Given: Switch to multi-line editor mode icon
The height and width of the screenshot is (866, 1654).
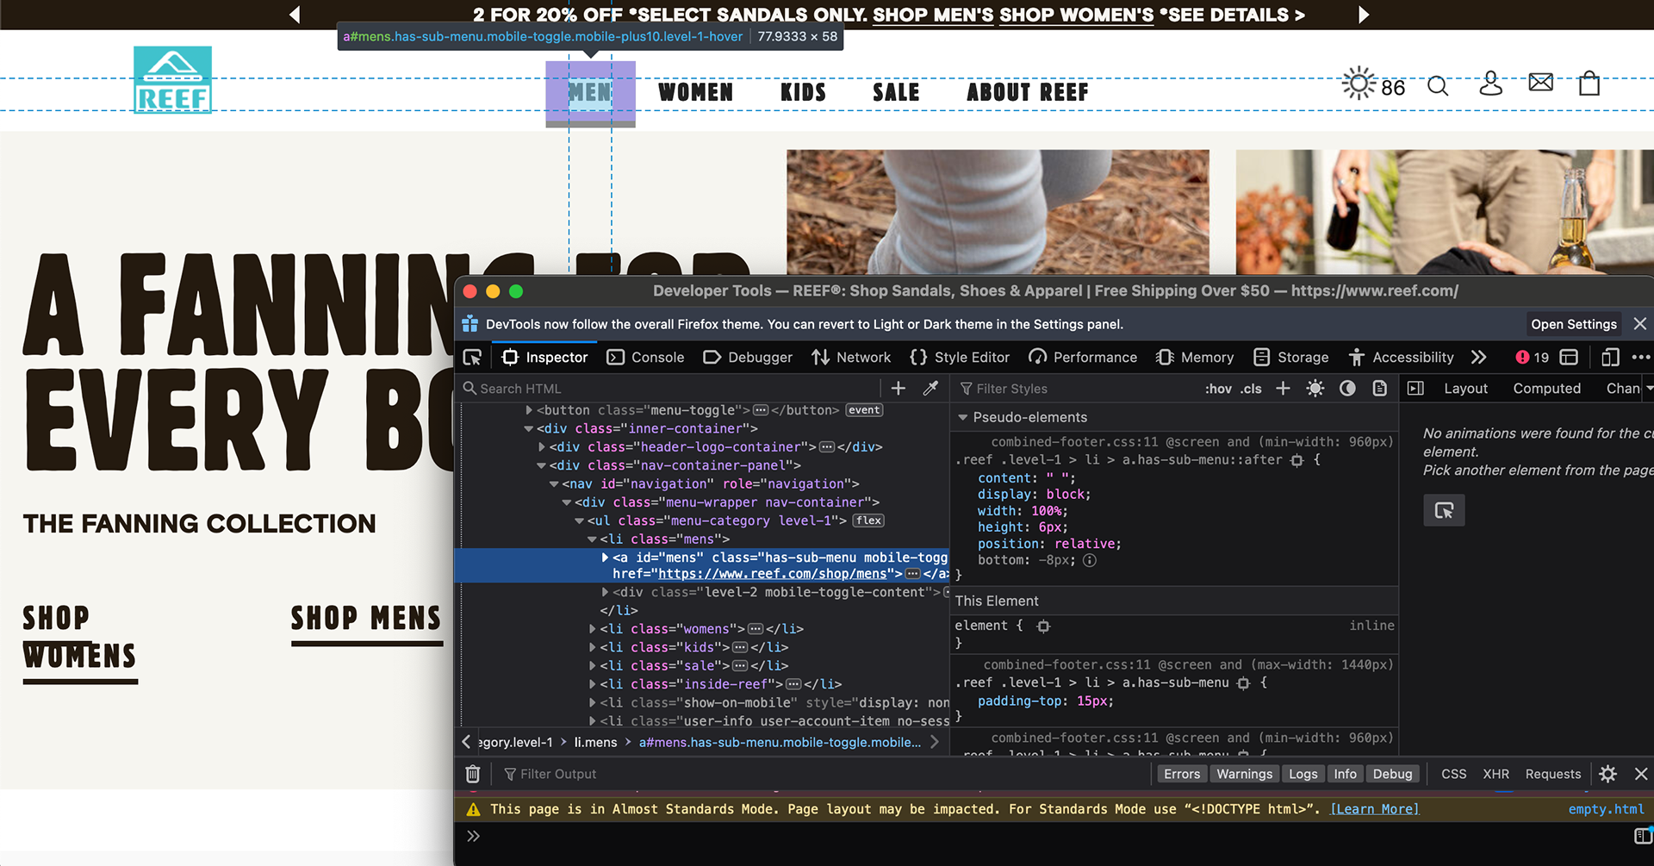Looking at the screenshot, I should pos(1643,836).
